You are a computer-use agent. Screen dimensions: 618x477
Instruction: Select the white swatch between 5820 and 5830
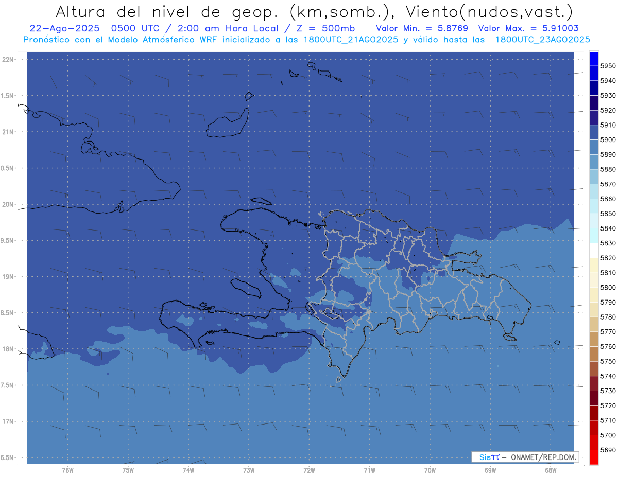click(594, 251)
